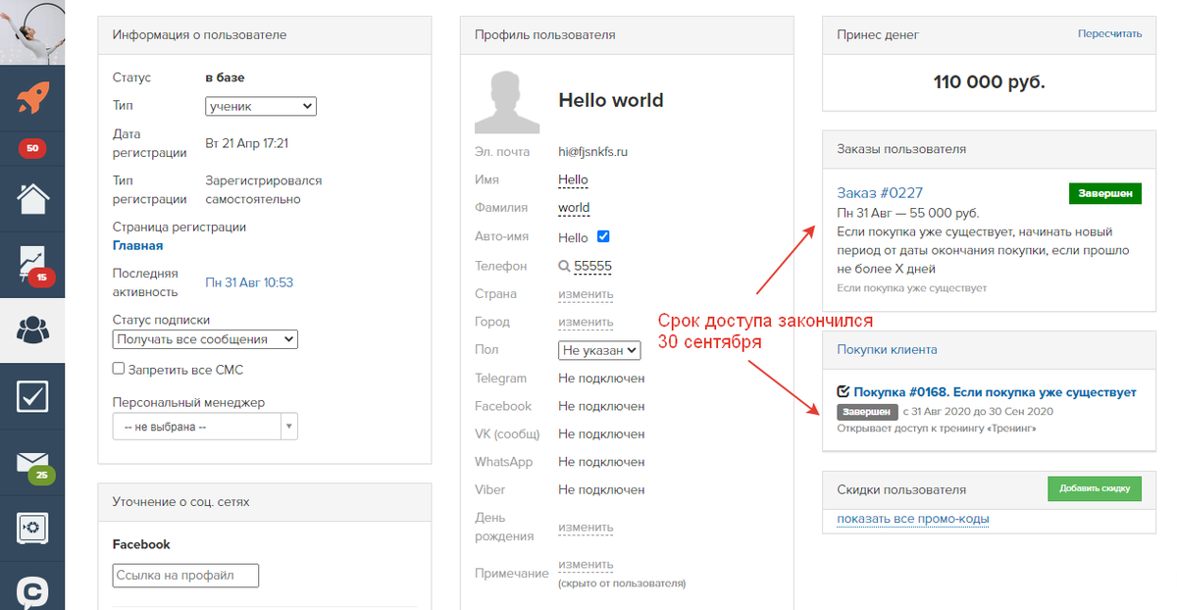Open order Заказ #0227
The width and height of the screenshot is (1177, 610).
pyautogui.click(x=880, y=192)
